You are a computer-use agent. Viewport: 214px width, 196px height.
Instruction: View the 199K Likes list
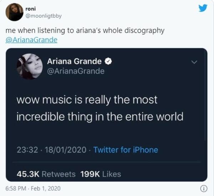101,174
